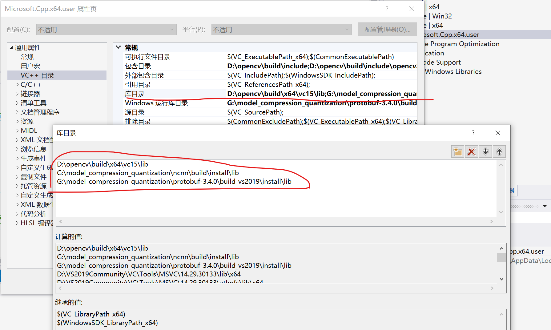The height and width of the screenshot is (330, 551).
Task: Expand MIDL tree node
Action: (x=17, y=131)
